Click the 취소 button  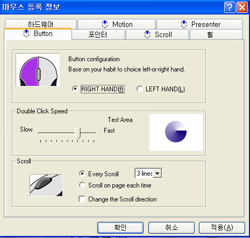[172, 228]
